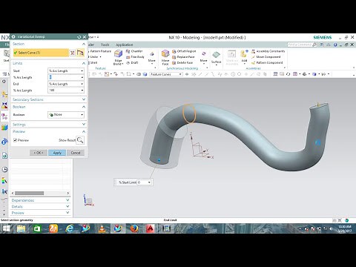Click the Edge Blend tool icon
The width and height of the screenshot is (356, 267).
click(x=118, y=54)
